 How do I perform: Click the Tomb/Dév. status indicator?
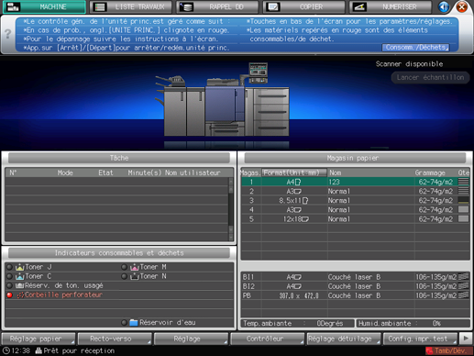tap(446, 350)
